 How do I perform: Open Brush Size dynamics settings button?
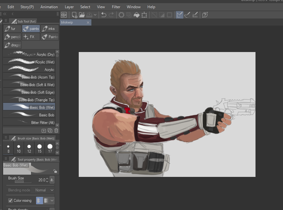[52, 180]
